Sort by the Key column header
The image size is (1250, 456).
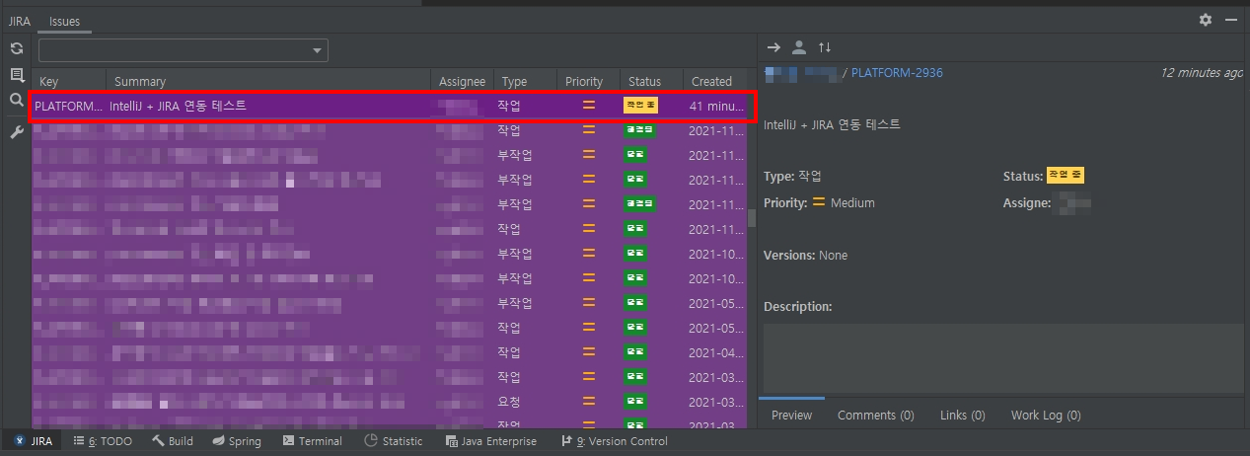tap(69, 81)
